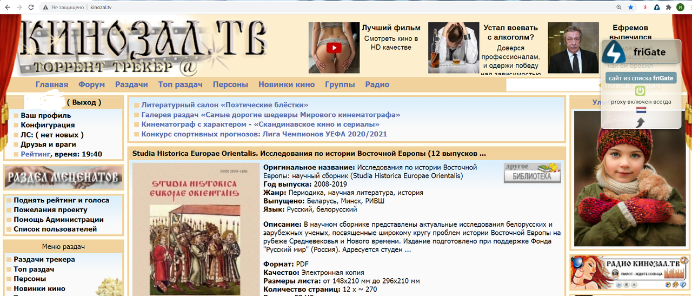Click the Другое Библиотека category badge

(x=533, y=173)
